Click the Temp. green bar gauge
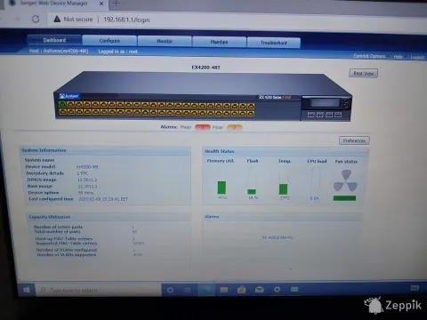 coord(283,189)
